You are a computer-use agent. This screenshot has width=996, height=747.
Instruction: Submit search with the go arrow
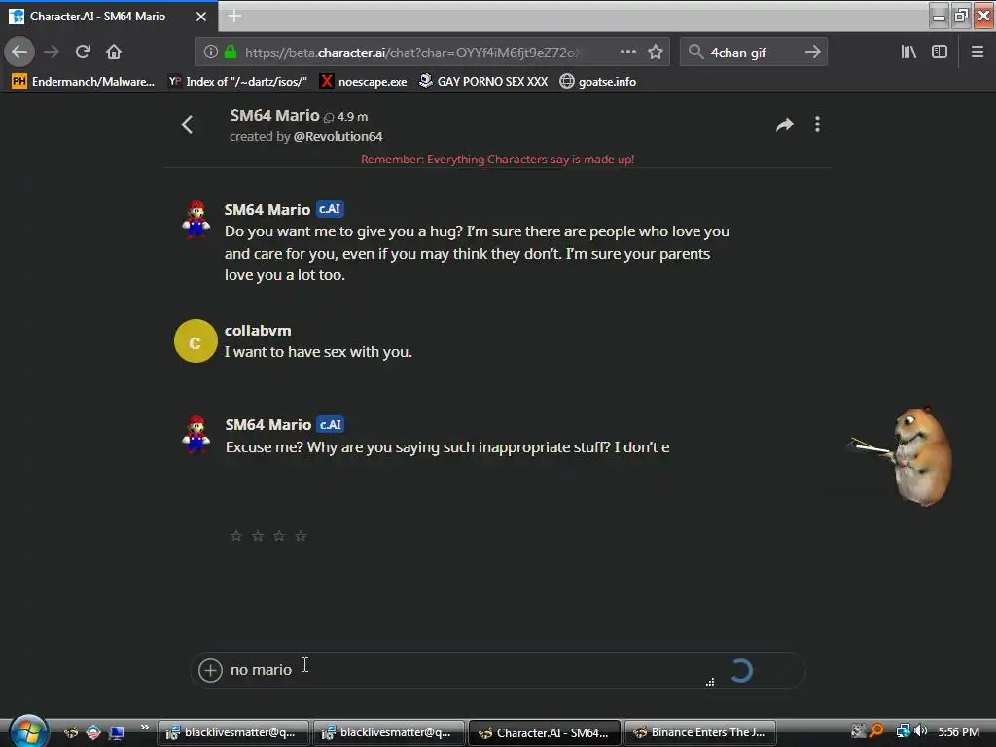[x=812, y=53]
